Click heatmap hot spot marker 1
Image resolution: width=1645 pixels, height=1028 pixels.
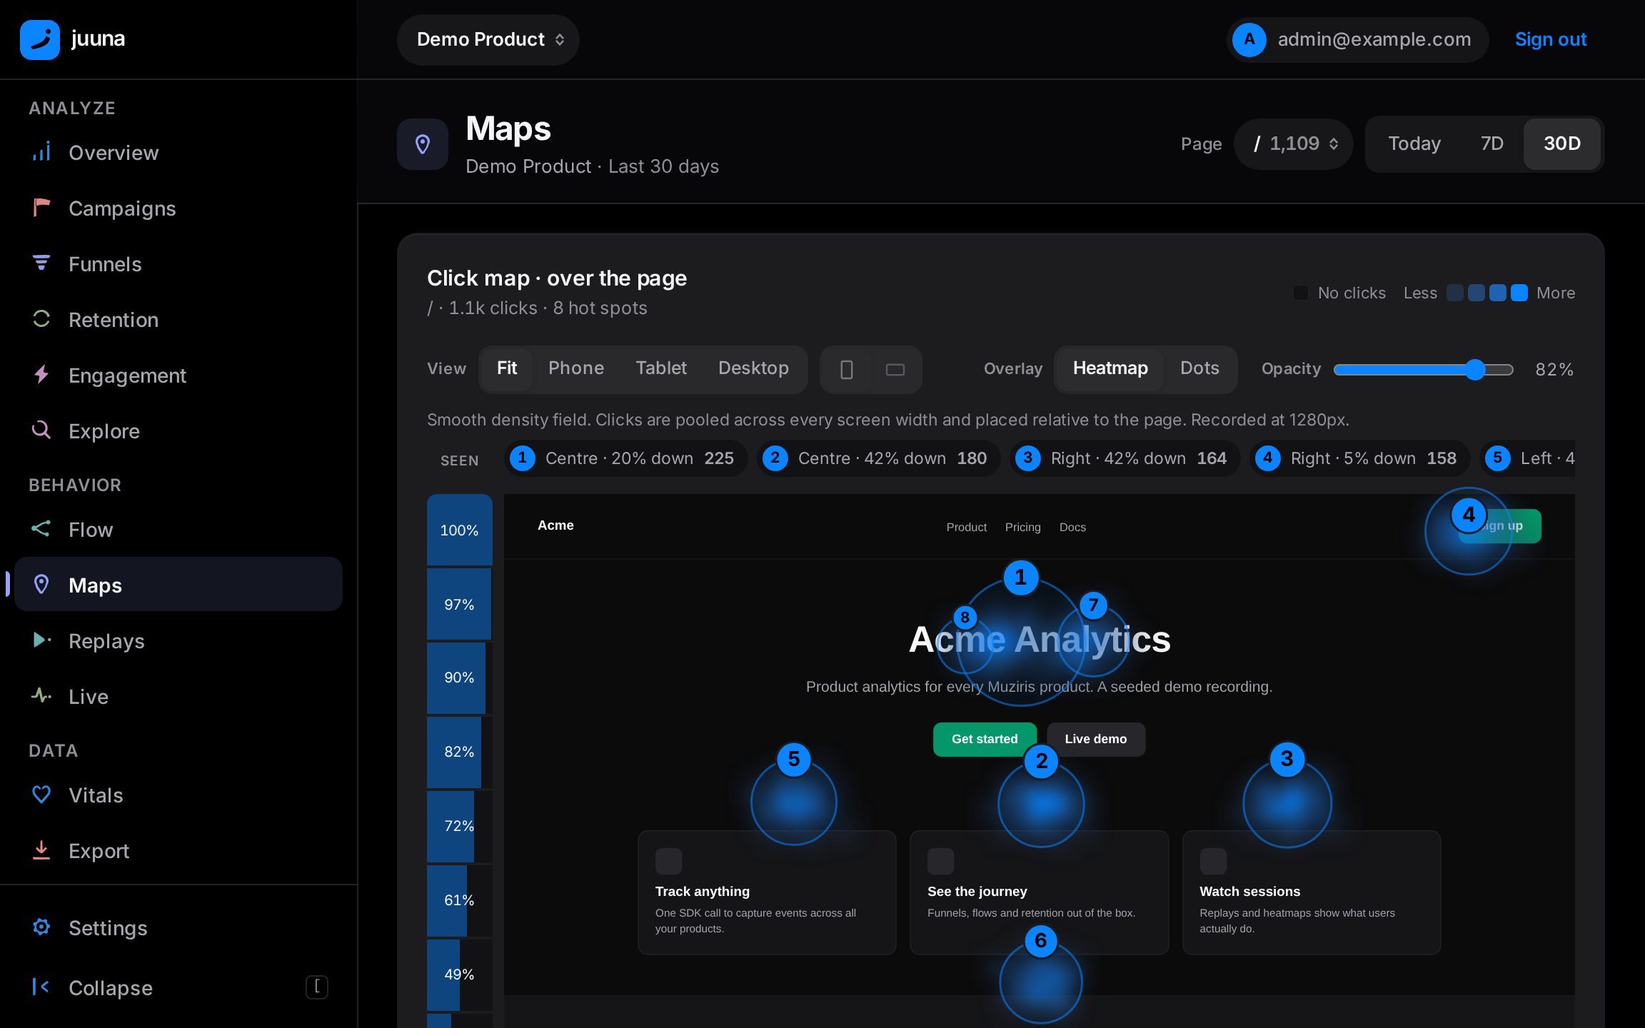pos(1020,578)
